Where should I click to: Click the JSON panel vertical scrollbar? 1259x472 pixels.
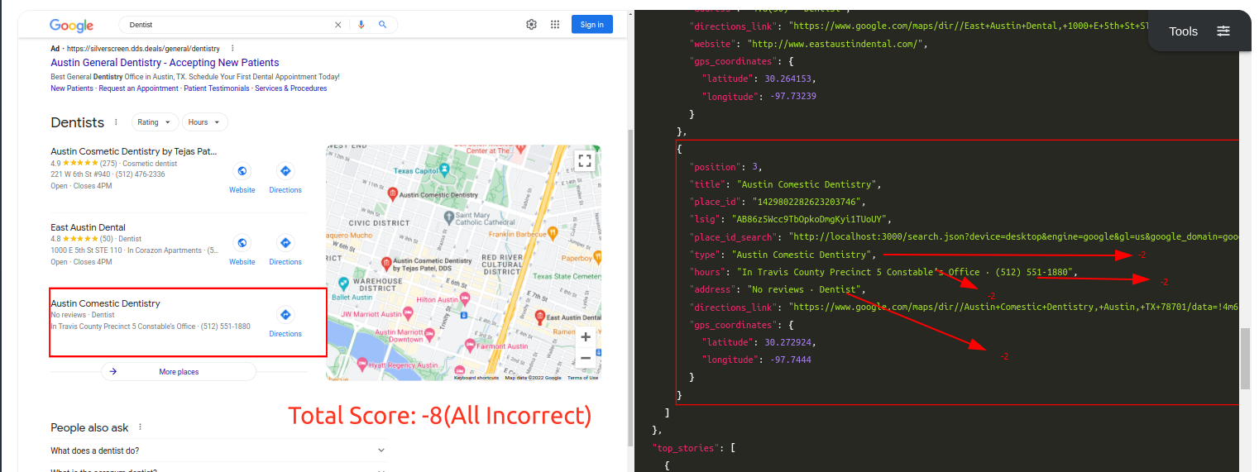click(x=1245, y=358)
